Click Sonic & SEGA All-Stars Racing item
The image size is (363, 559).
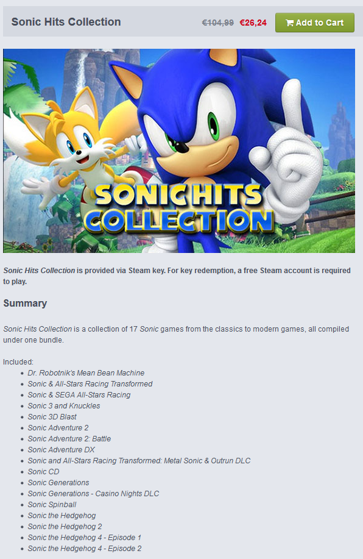(x=79, y=395)
